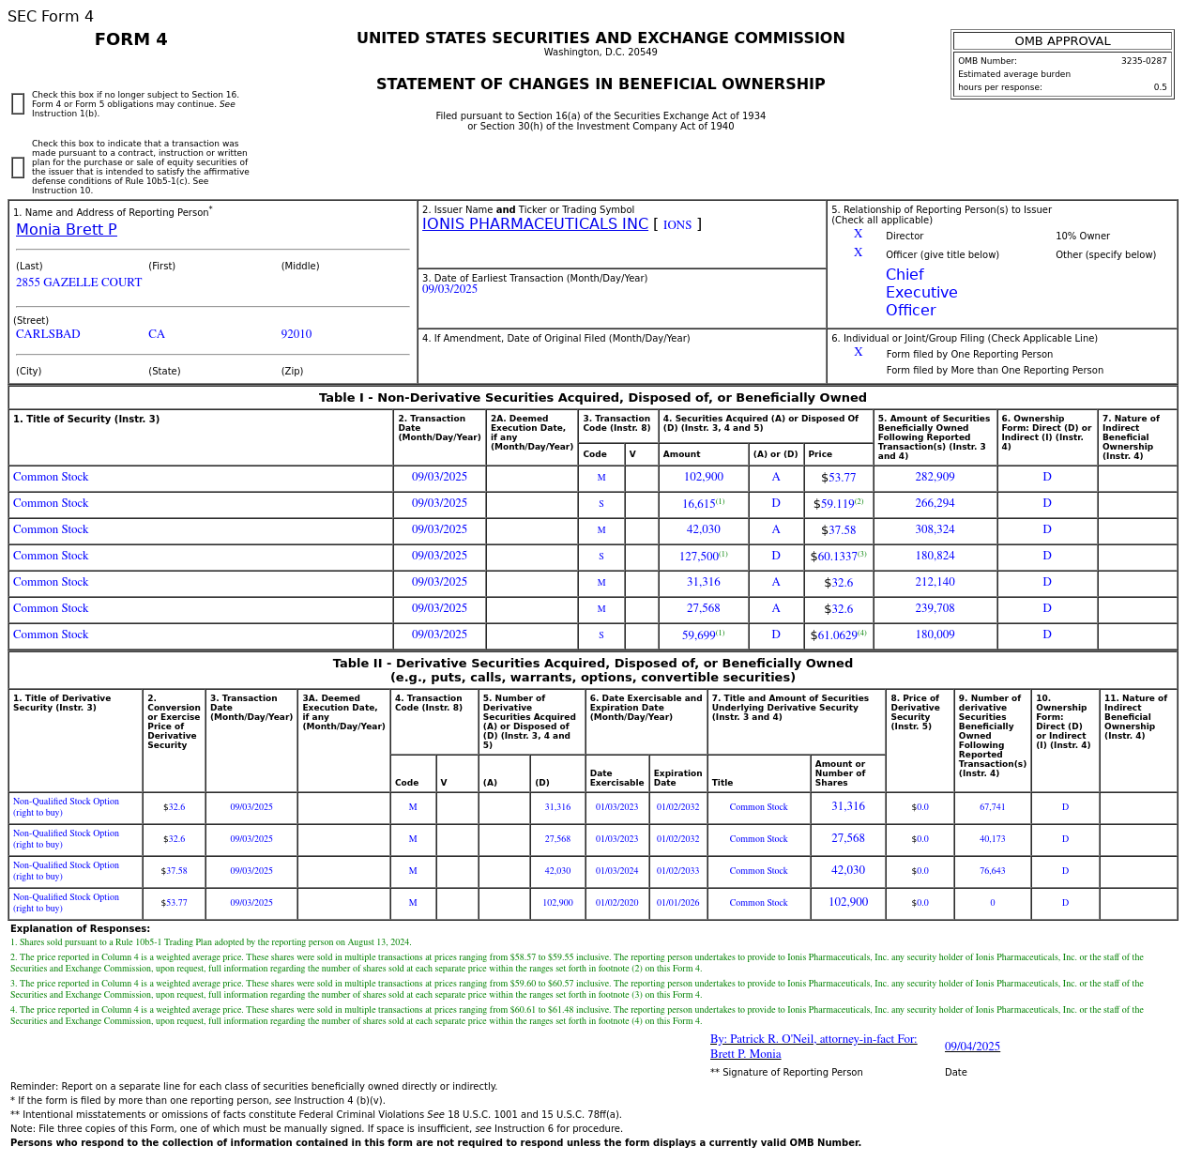Click the 76,643 derivative securities owned value
The image size is (1186, 1162).
point(992,871)
